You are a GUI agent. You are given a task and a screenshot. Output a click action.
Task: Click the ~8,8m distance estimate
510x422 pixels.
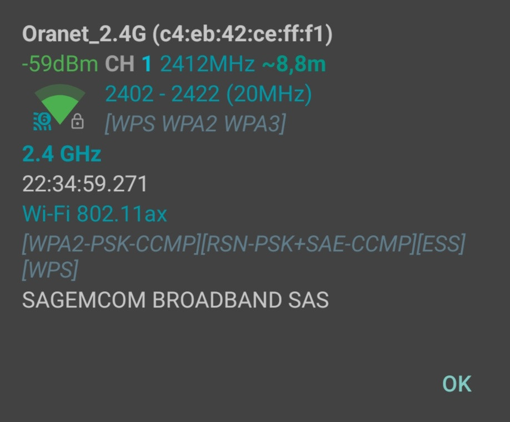tap(294, 64)
